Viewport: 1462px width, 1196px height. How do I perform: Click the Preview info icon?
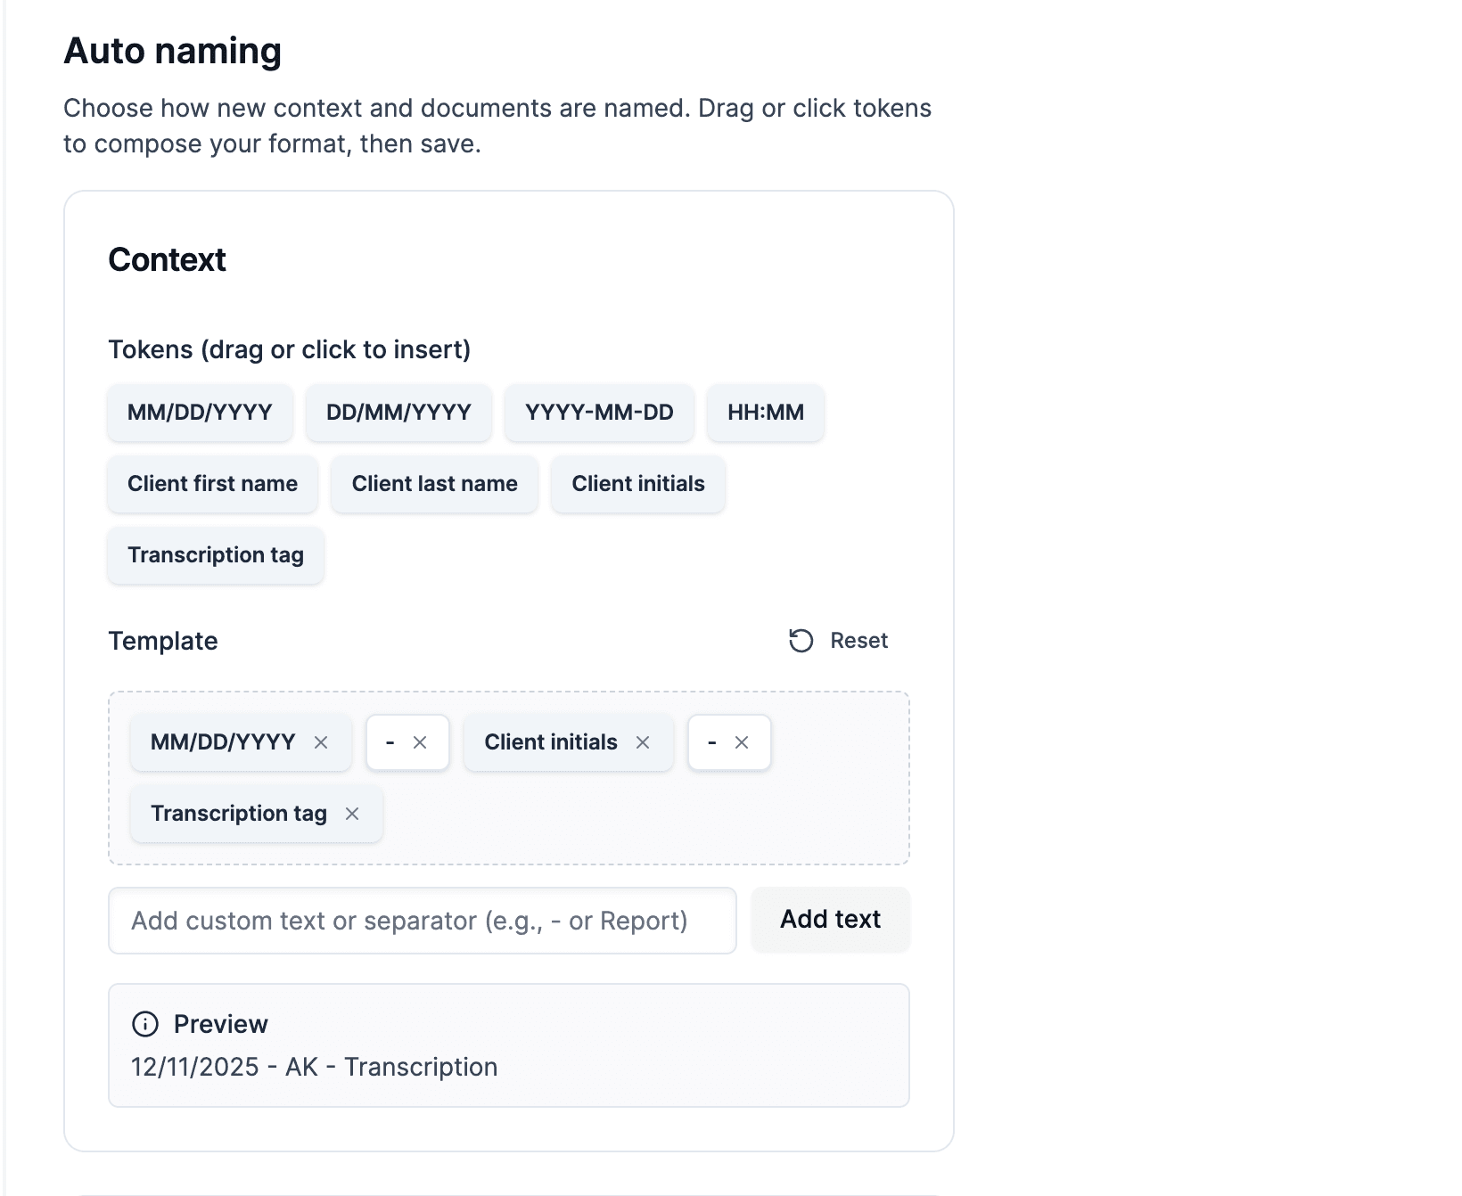pyautogui.click(x=145, y=1024)
